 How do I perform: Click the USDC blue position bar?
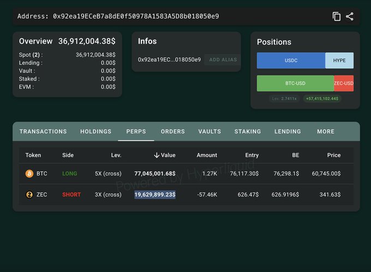coord(291,61)
